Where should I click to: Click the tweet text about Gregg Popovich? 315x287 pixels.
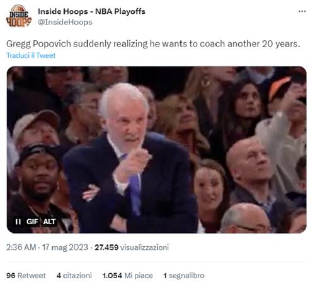[x=153, y=44]
